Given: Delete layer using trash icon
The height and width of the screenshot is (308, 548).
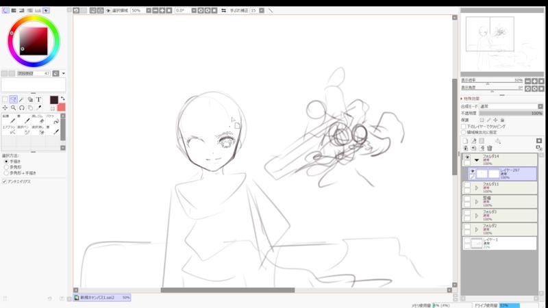Looking at the screenshot, I should pyautogui.click(x=490, y=148).
